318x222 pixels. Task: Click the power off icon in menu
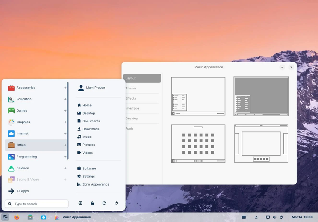pos(116,203)
